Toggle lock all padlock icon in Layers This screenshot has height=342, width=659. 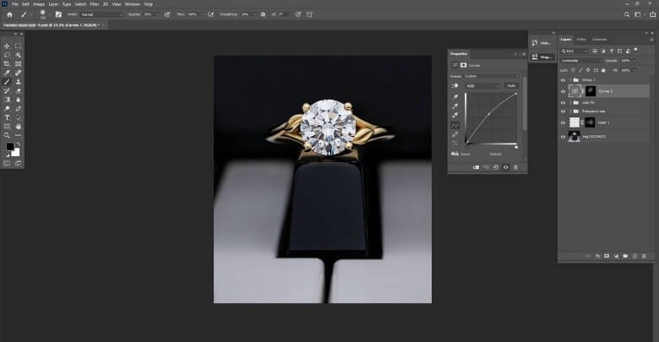[603, 70]
